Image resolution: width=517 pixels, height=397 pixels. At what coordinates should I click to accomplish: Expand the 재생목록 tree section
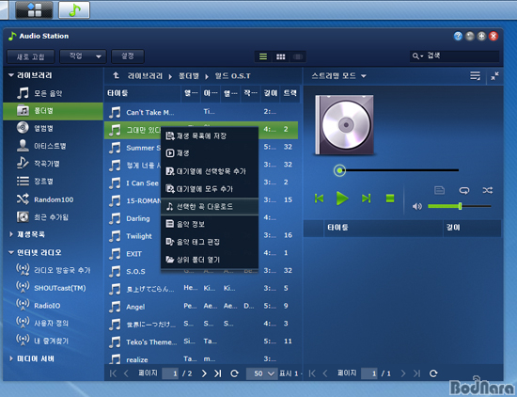11,234
